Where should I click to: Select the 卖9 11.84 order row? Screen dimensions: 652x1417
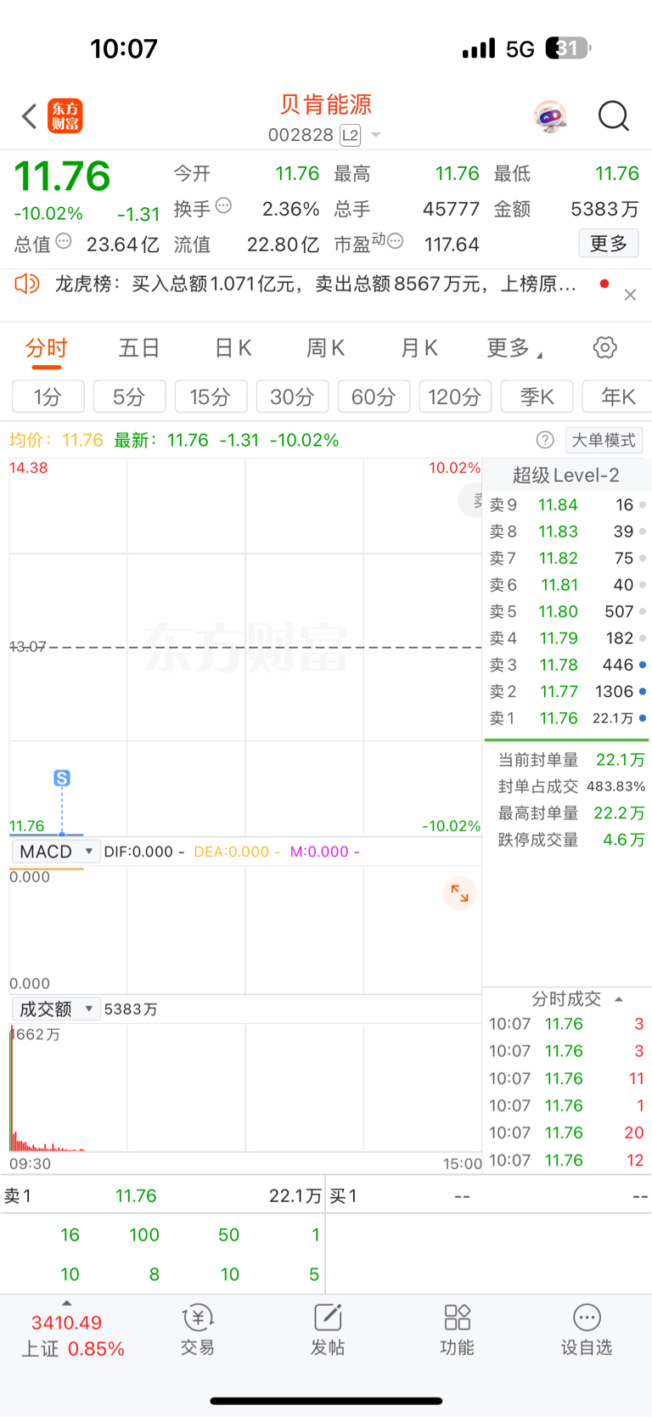tap(568, 505)
